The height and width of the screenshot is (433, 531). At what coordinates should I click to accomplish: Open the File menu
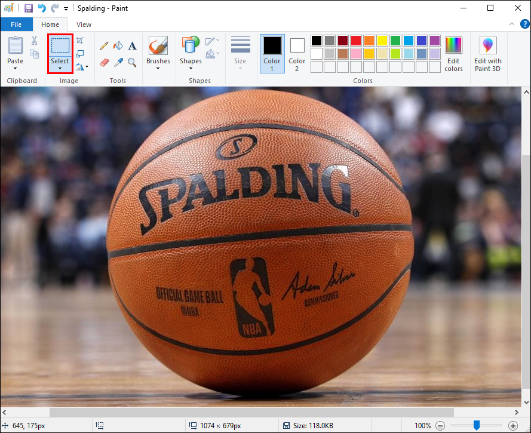click(x=16, y=24)
